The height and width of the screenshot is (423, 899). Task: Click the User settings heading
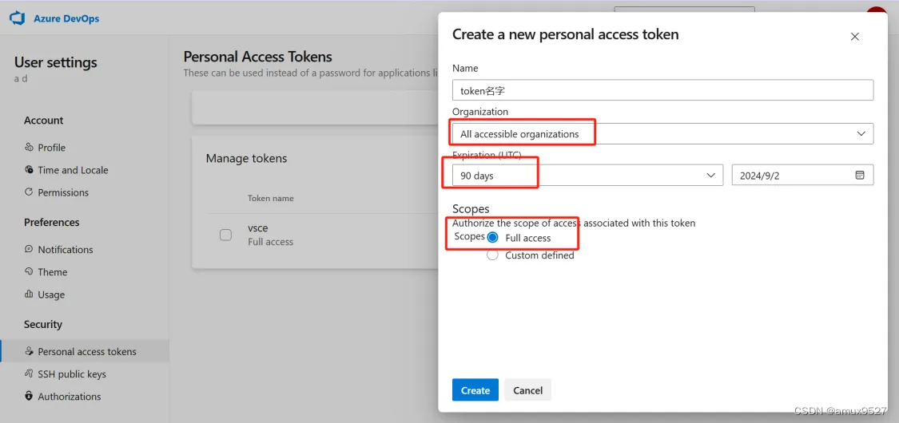tap(56, 61)
